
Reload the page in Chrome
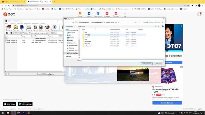pyautogui.click(x=9, y=6)
